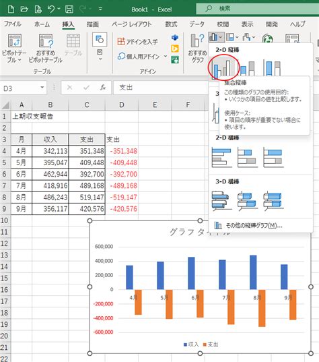Viewport: 319px width, 362px height.
Task: Click the Save icon in quick access toolbar
Action: [x=69, y=9]
